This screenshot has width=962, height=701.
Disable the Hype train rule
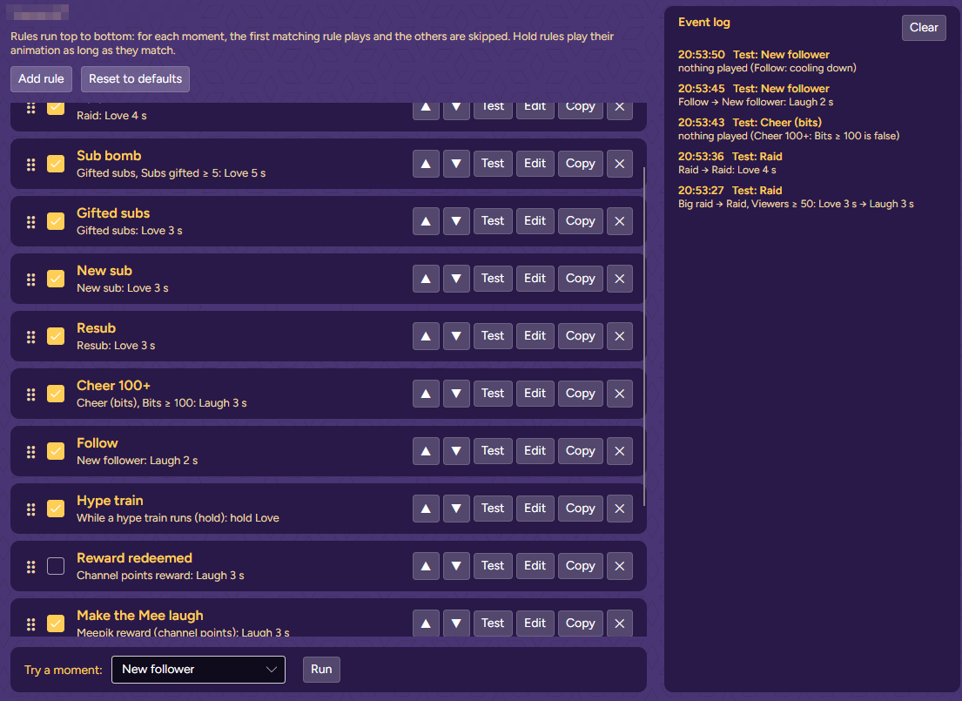click(56, 509)
